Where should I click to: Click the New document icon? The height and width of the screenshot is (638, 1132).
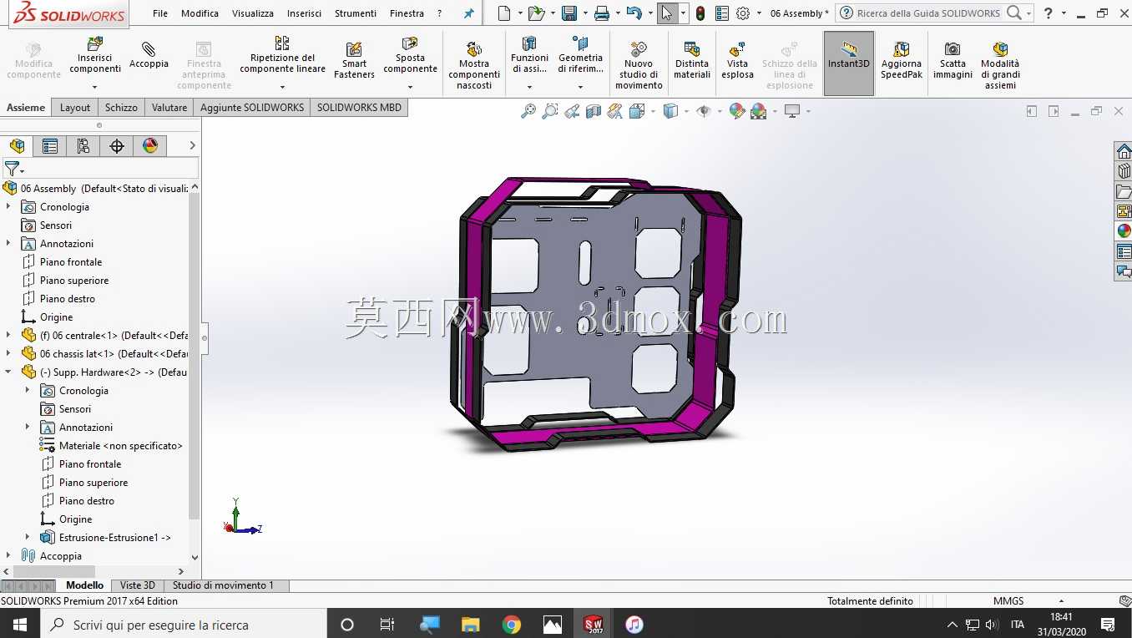coord(503,13)
